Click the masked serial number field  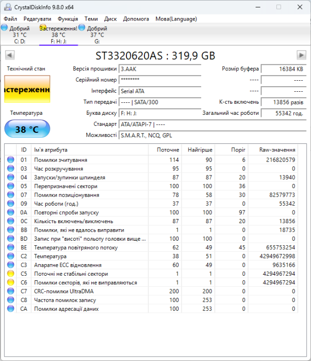click(x=160, y=80)
